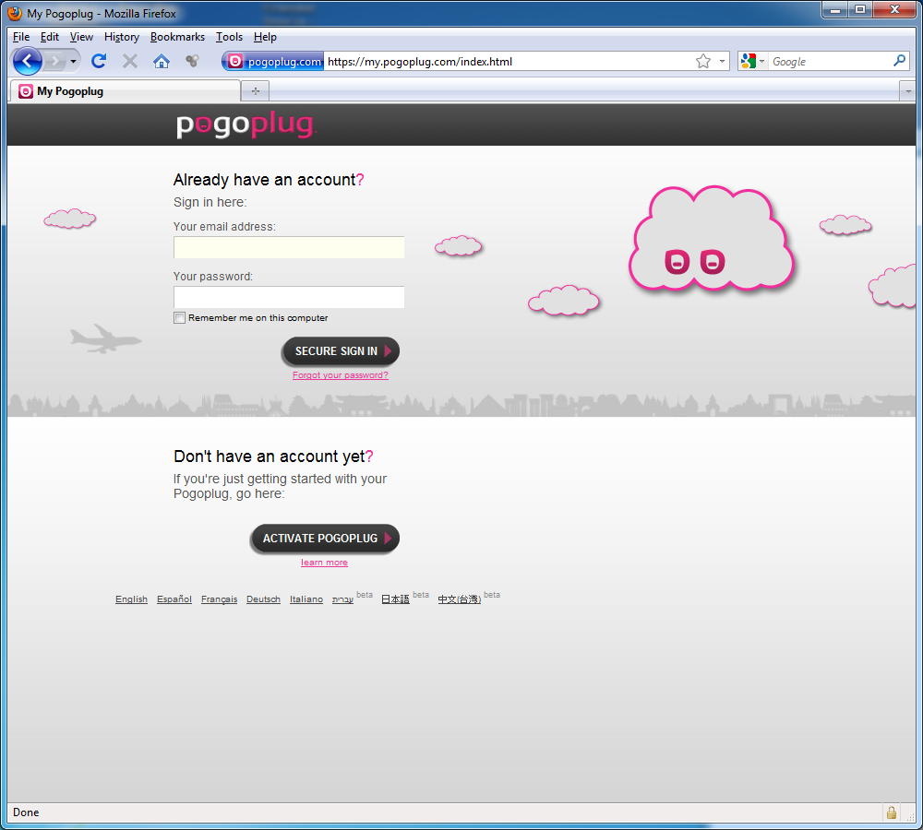Open the Edit menu
The width and height of the screenshot is (923, 830).
(50, 37)
